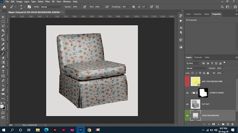
Task: Toggle lock image pixels brush icon
Action: click(196, 73)
